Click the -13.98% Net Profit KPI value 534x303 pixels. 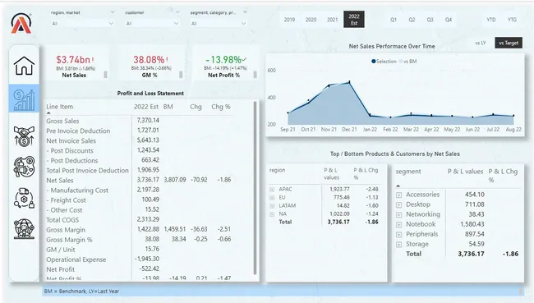tap(223, 60)
